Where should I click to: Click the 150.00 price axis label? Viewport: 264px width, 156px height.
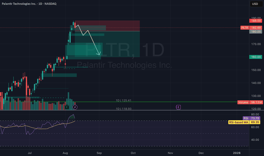256,70
